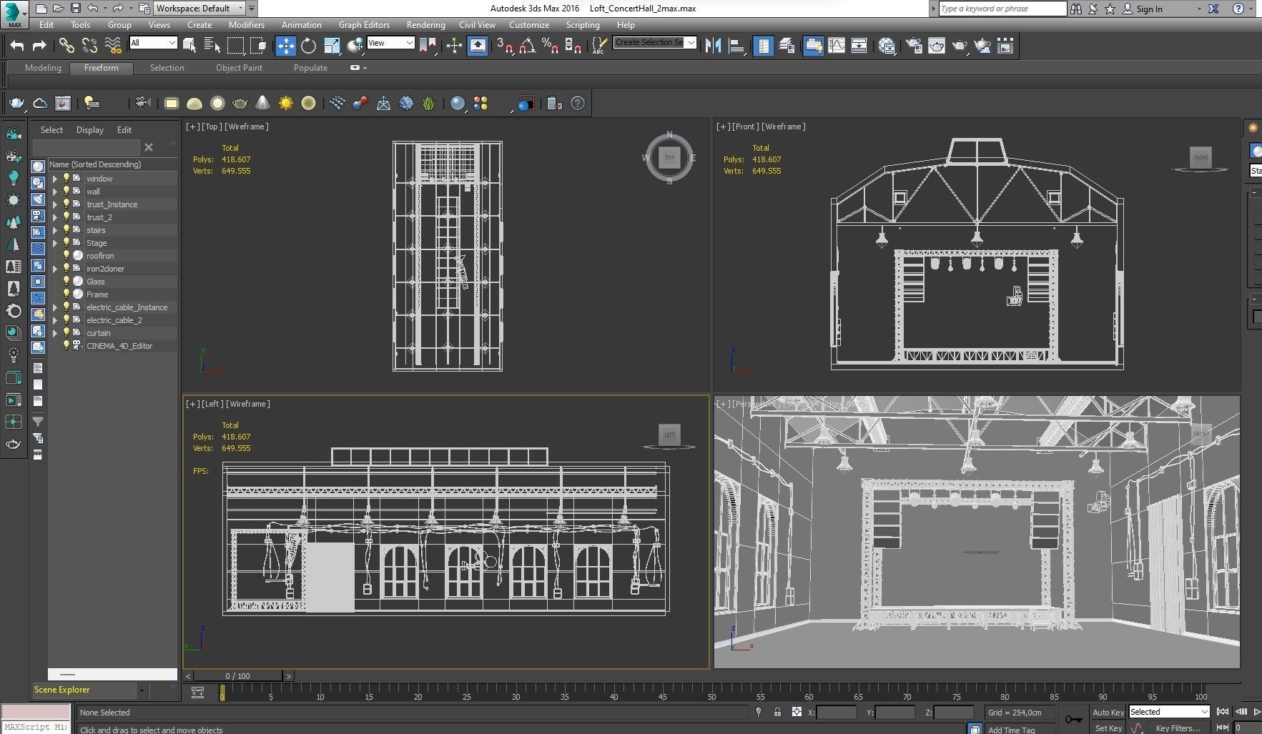Activate the Select and Move tool
The height and width of the screenshot is (734, 1262).
[285, 46]
